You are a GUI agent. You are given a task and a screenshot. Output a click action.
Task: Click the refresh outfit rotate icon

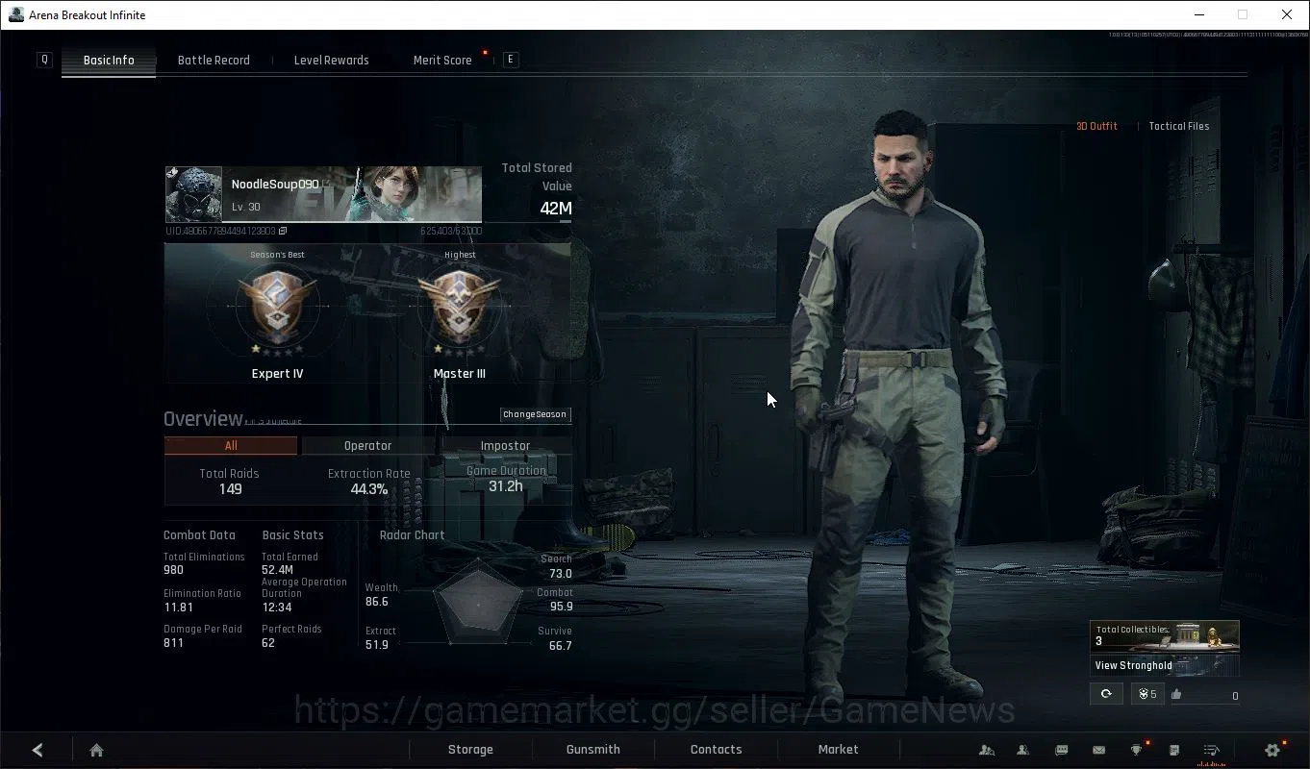tap(1106, 694)
